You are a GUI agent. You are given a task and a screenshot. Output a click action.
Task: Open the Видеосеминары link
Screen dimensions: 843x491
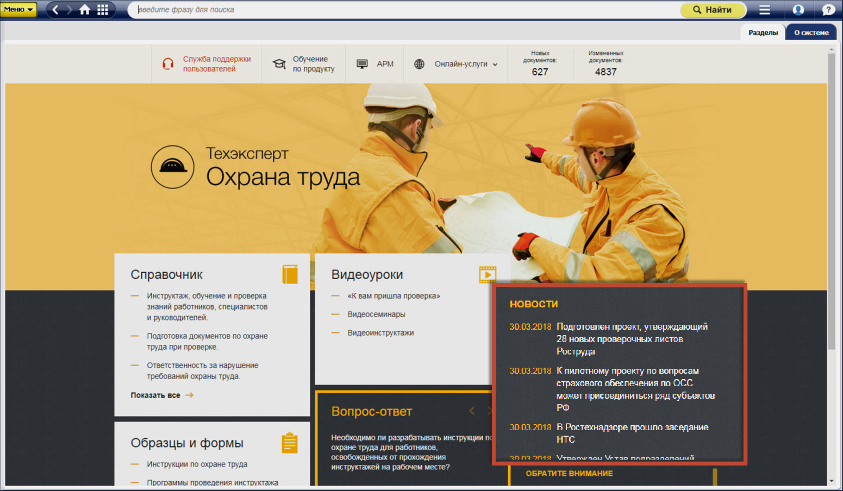376,314
